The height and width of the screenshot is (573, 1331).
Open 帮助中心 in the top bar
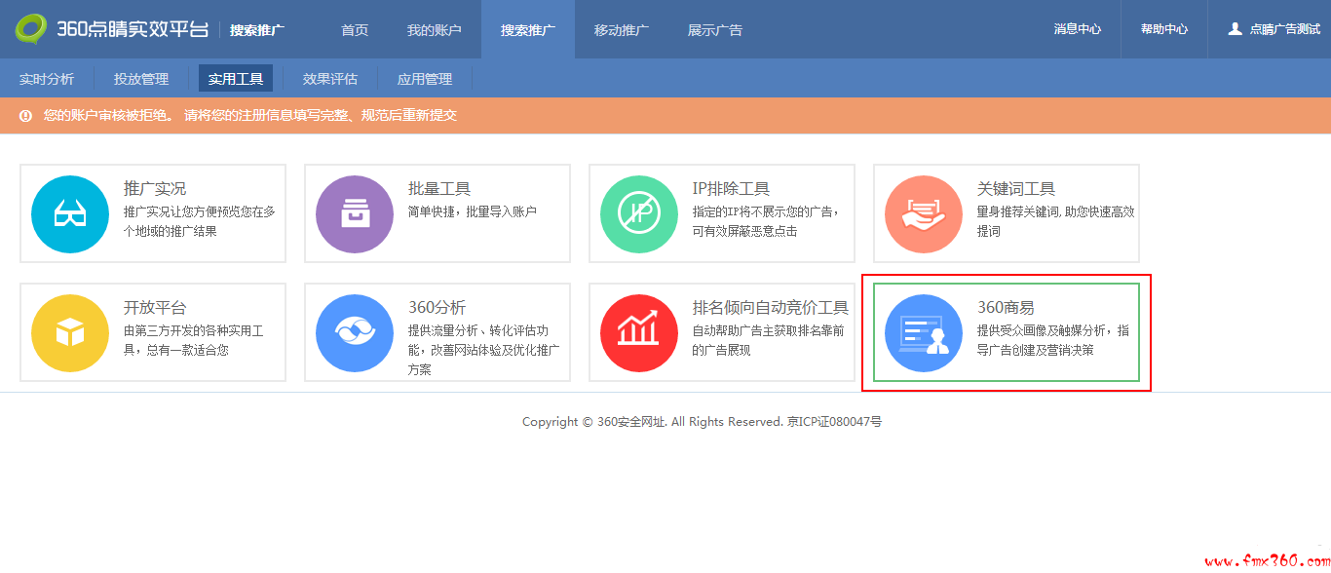(1164, 29)
